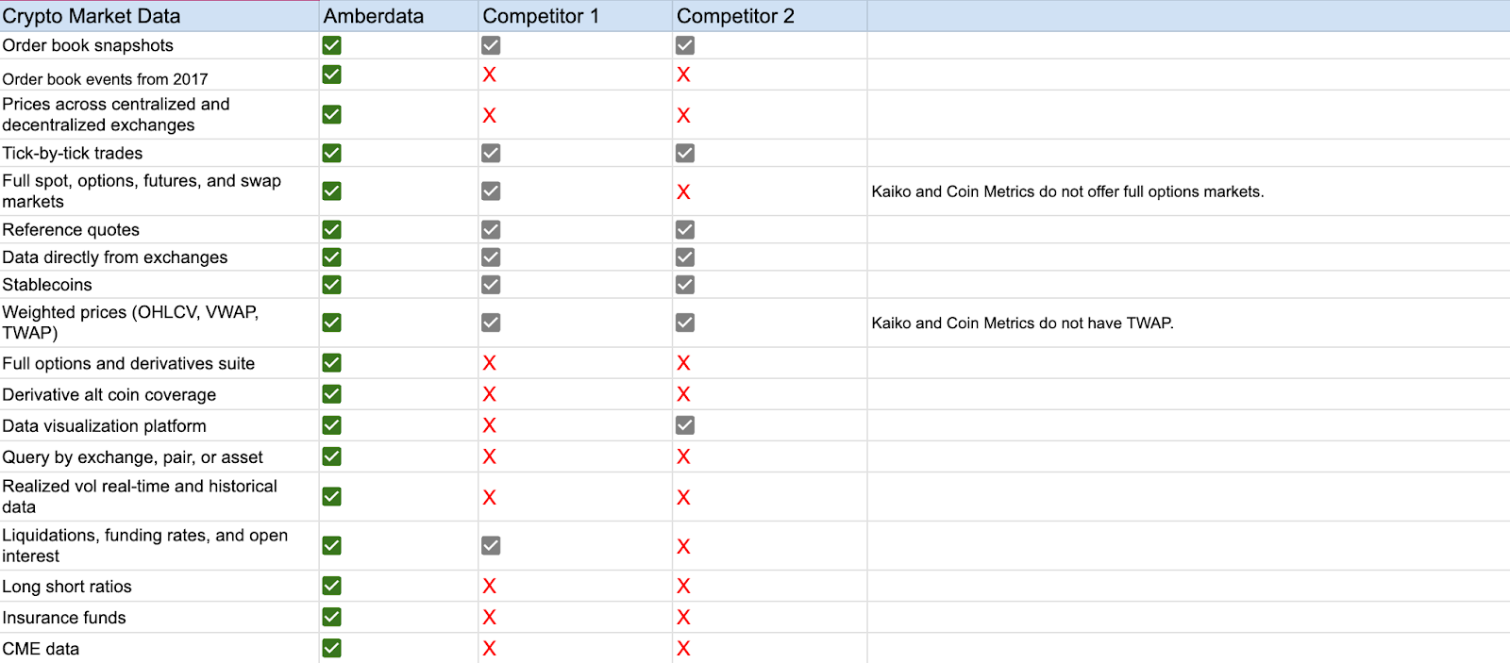
Task: Toggle Amberdata checkbox for Order book snapshots
Action: point(331,45)
